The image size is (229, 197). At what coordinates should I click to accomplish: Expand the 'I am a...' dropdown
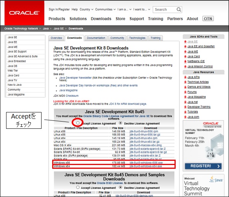[x=124, y=10]
